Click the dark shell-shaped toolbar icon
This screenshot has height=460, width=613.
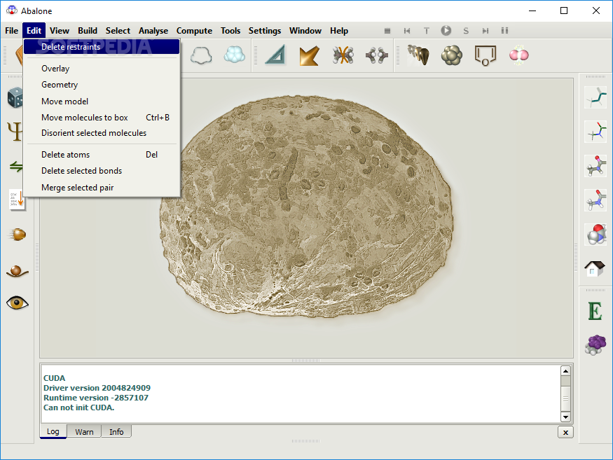coord(418,55)
